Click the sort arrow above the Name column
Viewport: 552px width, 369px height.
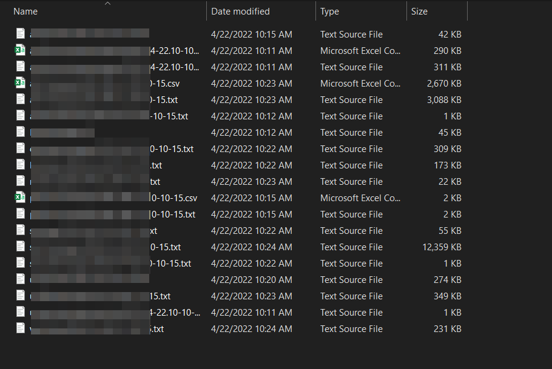tap(108, 4)
